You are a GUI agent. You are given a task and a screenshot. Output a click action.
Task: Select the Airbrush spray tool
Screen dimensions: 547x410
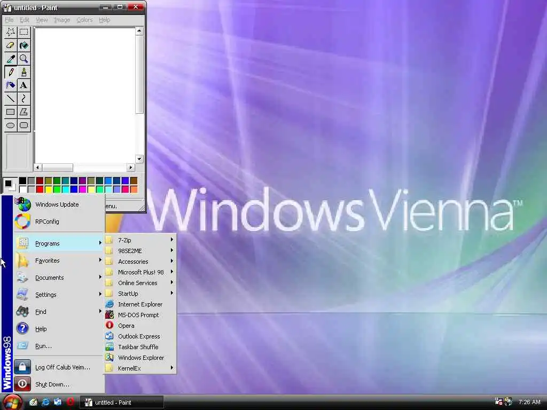[x=11, y=85]
